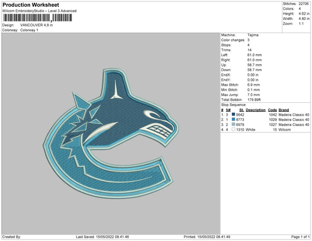Click the Machine value Tajima
The height and width of the screenshot is (241, 312).
pos(253,35)
